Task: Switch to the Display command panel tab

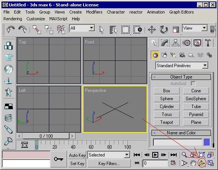Action: (197, 43)
